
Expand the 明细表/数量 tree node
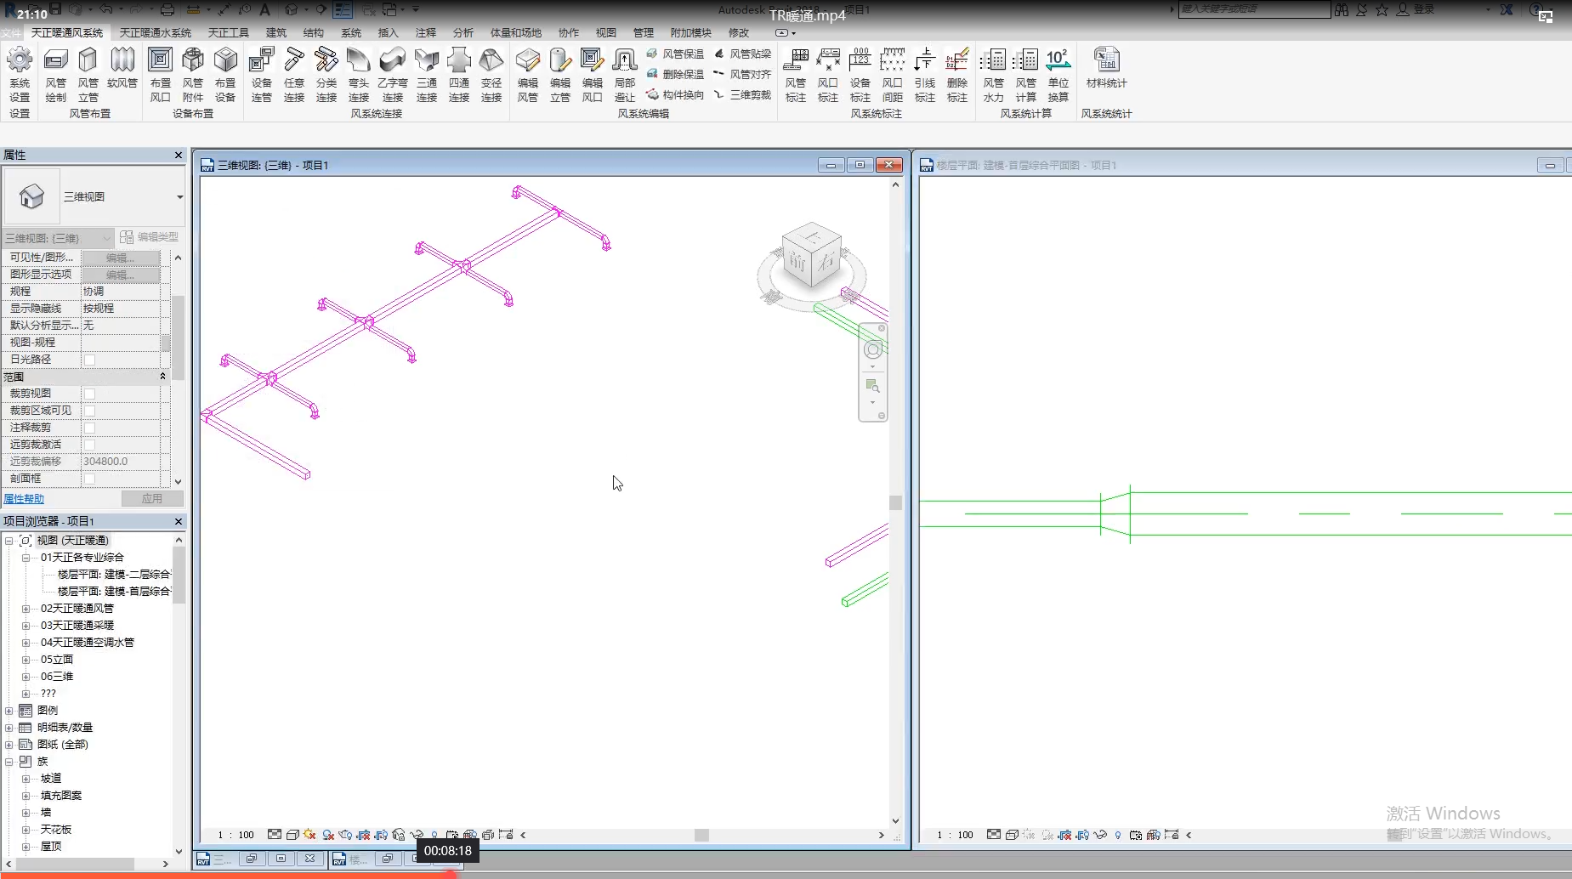[9, 728]
